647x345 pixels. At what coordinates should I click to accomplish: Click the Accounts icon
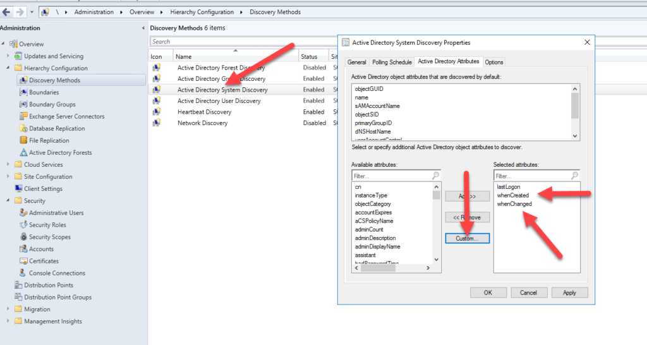tap(23, 249)
